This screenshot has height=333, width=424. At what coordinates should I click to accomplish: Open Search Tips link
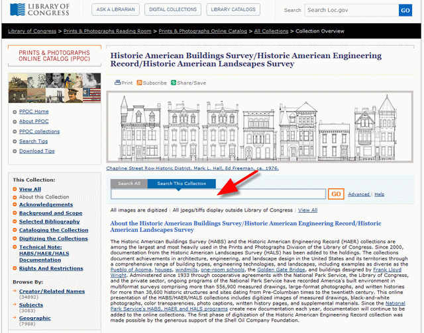pos(33,141)
